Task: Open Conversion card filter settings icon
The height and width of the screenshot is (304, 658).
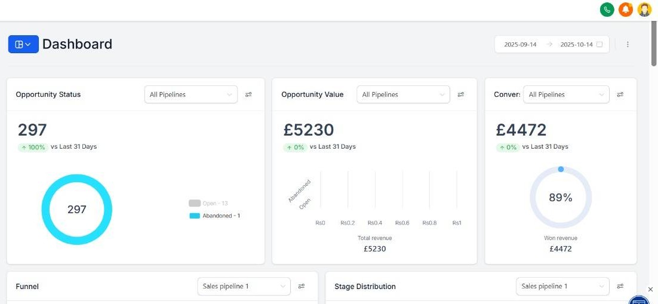Action: 620,94
